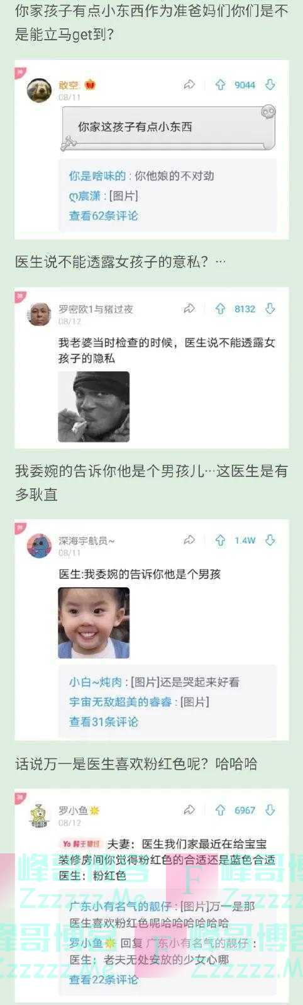Expand 查看22条评论 replies

(x=103, y=980)
